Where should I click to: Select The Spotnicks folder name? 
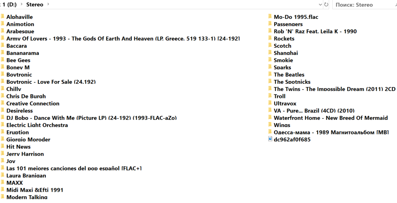coord(292,82)
